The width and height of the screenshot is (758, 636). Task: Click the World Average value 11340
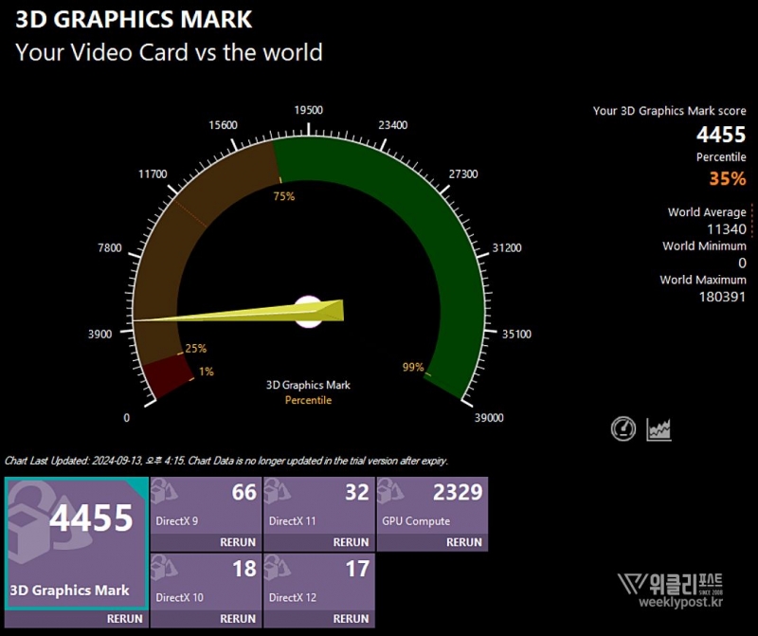coord(727,229)
